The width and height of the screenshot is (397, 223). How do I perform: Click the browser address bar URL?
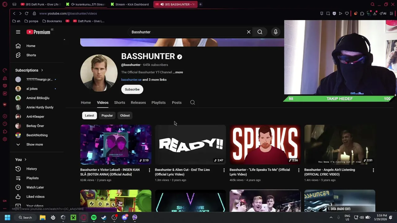click(x=68, y=13)
